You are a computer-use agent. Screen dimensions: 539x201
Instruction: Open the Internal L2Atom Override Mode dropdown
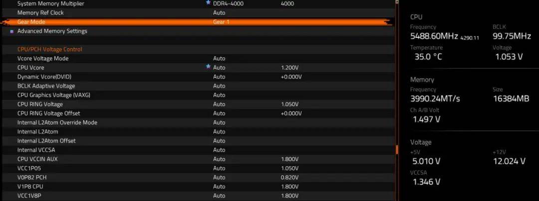(219, 122)
